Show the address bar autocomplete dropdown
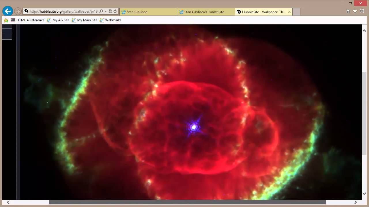369x207 pixels. tap(106, 11)
